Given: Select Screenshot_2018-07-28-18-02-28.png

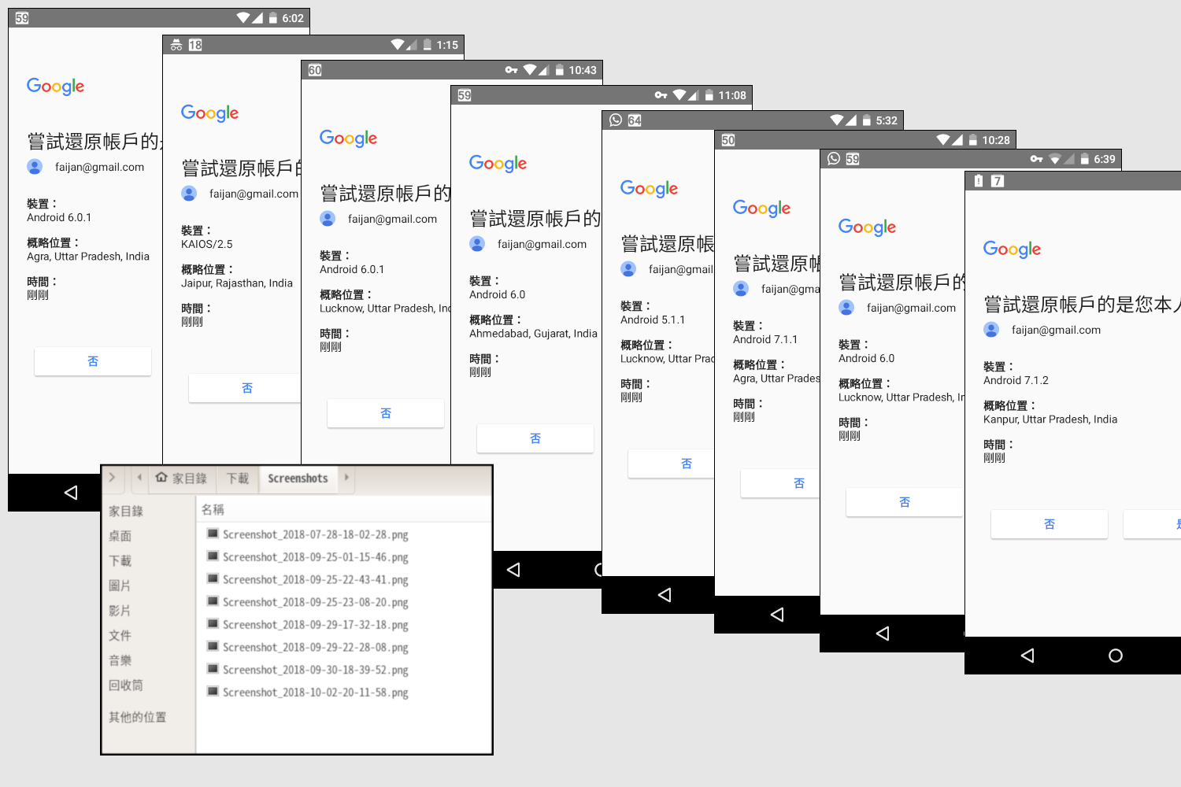Looking at the screenshot, I should (307, 534).
